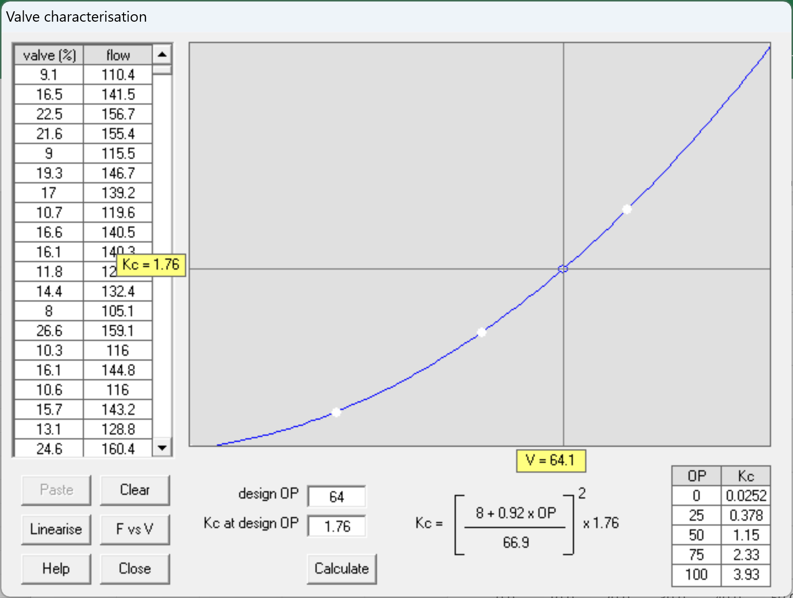
Task: Edit the Kc at design OP field
Action: [336, 526]
